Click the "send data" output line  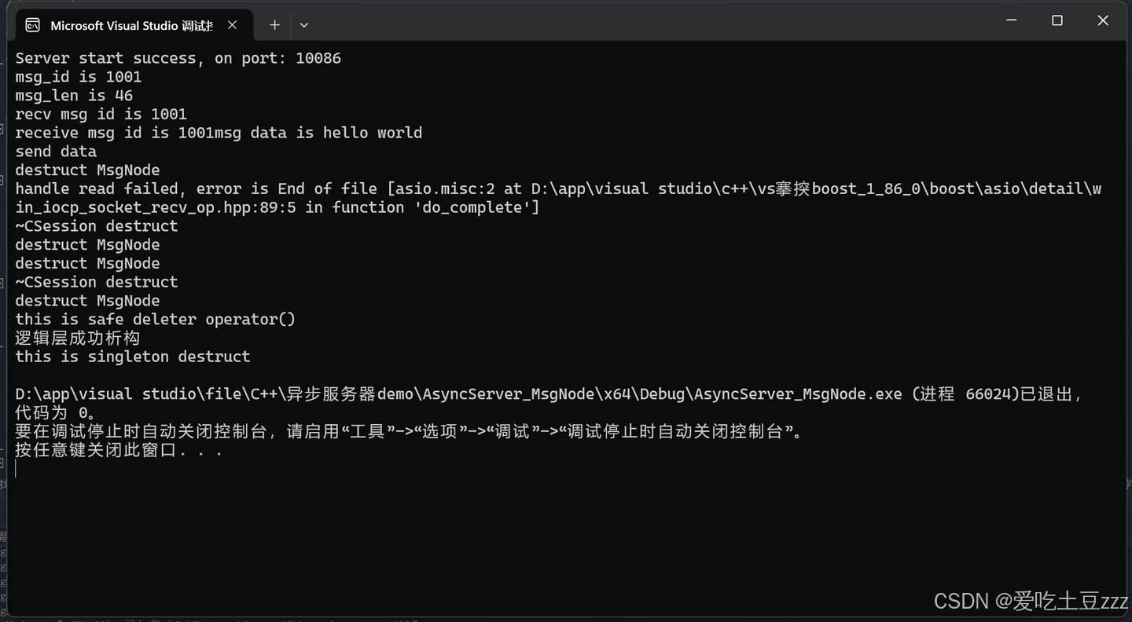(x=56, y=152)
